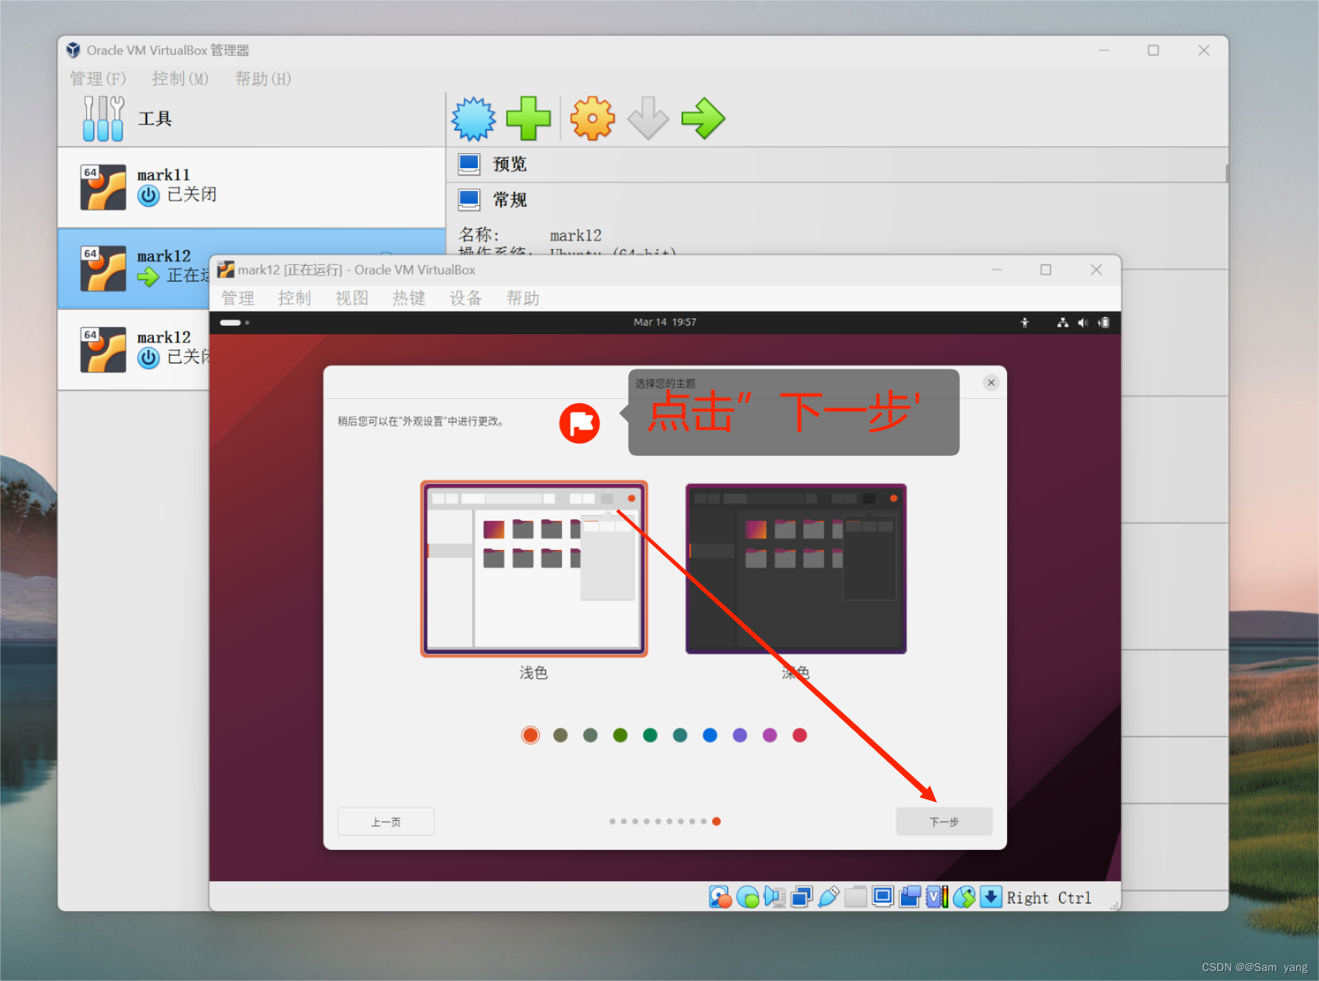Click the Mar 14 19:57 clock

tap(665, 323)
